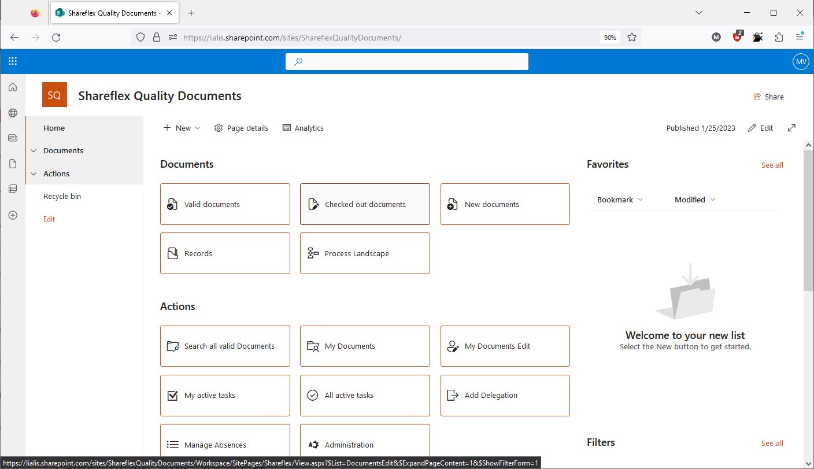Image resolution: width=814 pixels, height=469 pixels.
Task: Click the Firefox address bar URL
Action: tap(292, 37)
